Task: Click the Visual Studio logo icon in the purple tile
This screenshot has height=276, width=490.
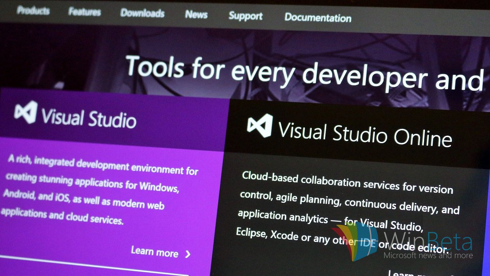Action: click(26, 112)
